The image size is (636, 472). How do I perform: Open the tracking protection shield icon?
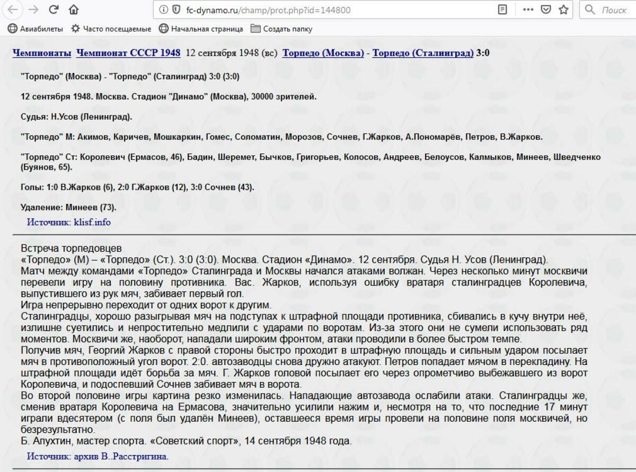[x=176, y=10]
